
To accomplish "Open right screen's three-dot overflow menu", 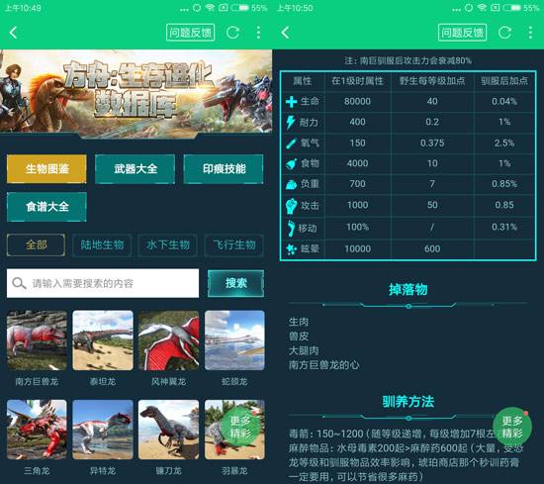I will tap(530, 33).
